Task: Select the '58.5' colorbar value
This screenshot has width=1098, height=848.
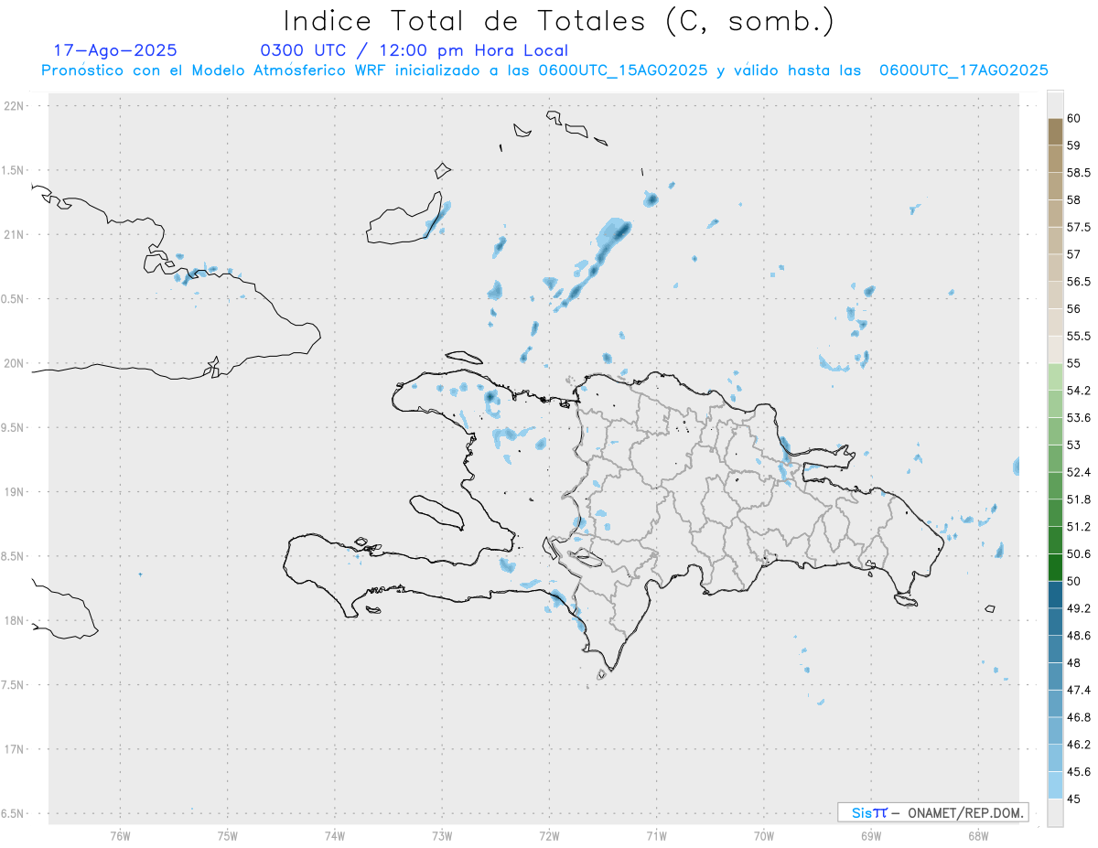Action: 1078,172
